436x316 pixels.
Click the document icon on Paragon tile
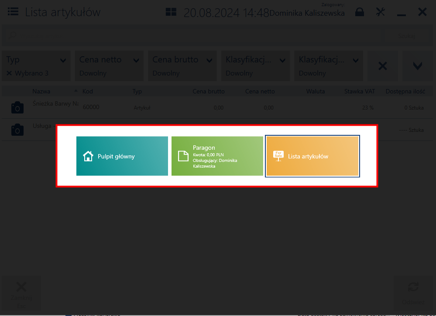click(x=183, y=156)
